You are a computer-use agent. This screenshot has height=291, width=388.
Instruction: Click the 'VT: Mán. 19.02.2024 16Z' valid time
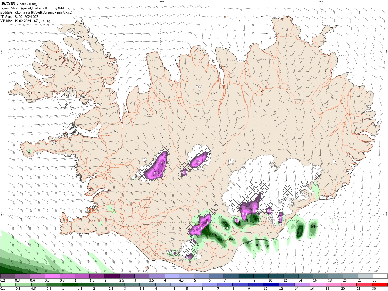(x=19, y=21)
